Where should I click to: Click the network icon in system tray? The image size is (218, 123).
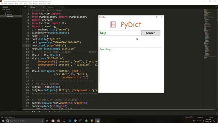point(203,121)
